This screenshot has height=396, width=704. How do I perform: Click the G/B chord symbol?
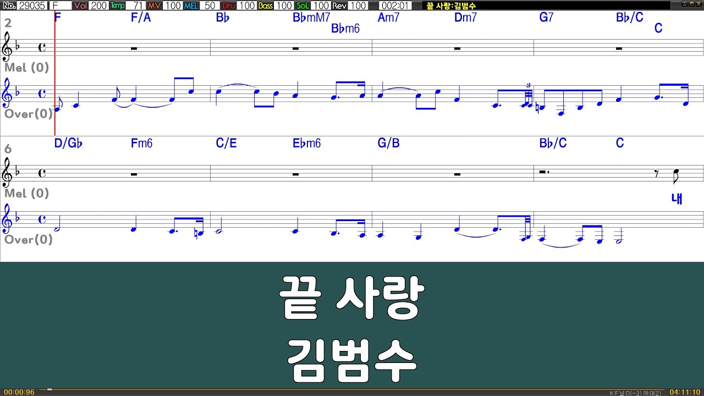[388, 144]
